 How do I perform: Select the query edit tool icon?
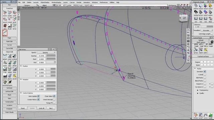click(14, 76)
